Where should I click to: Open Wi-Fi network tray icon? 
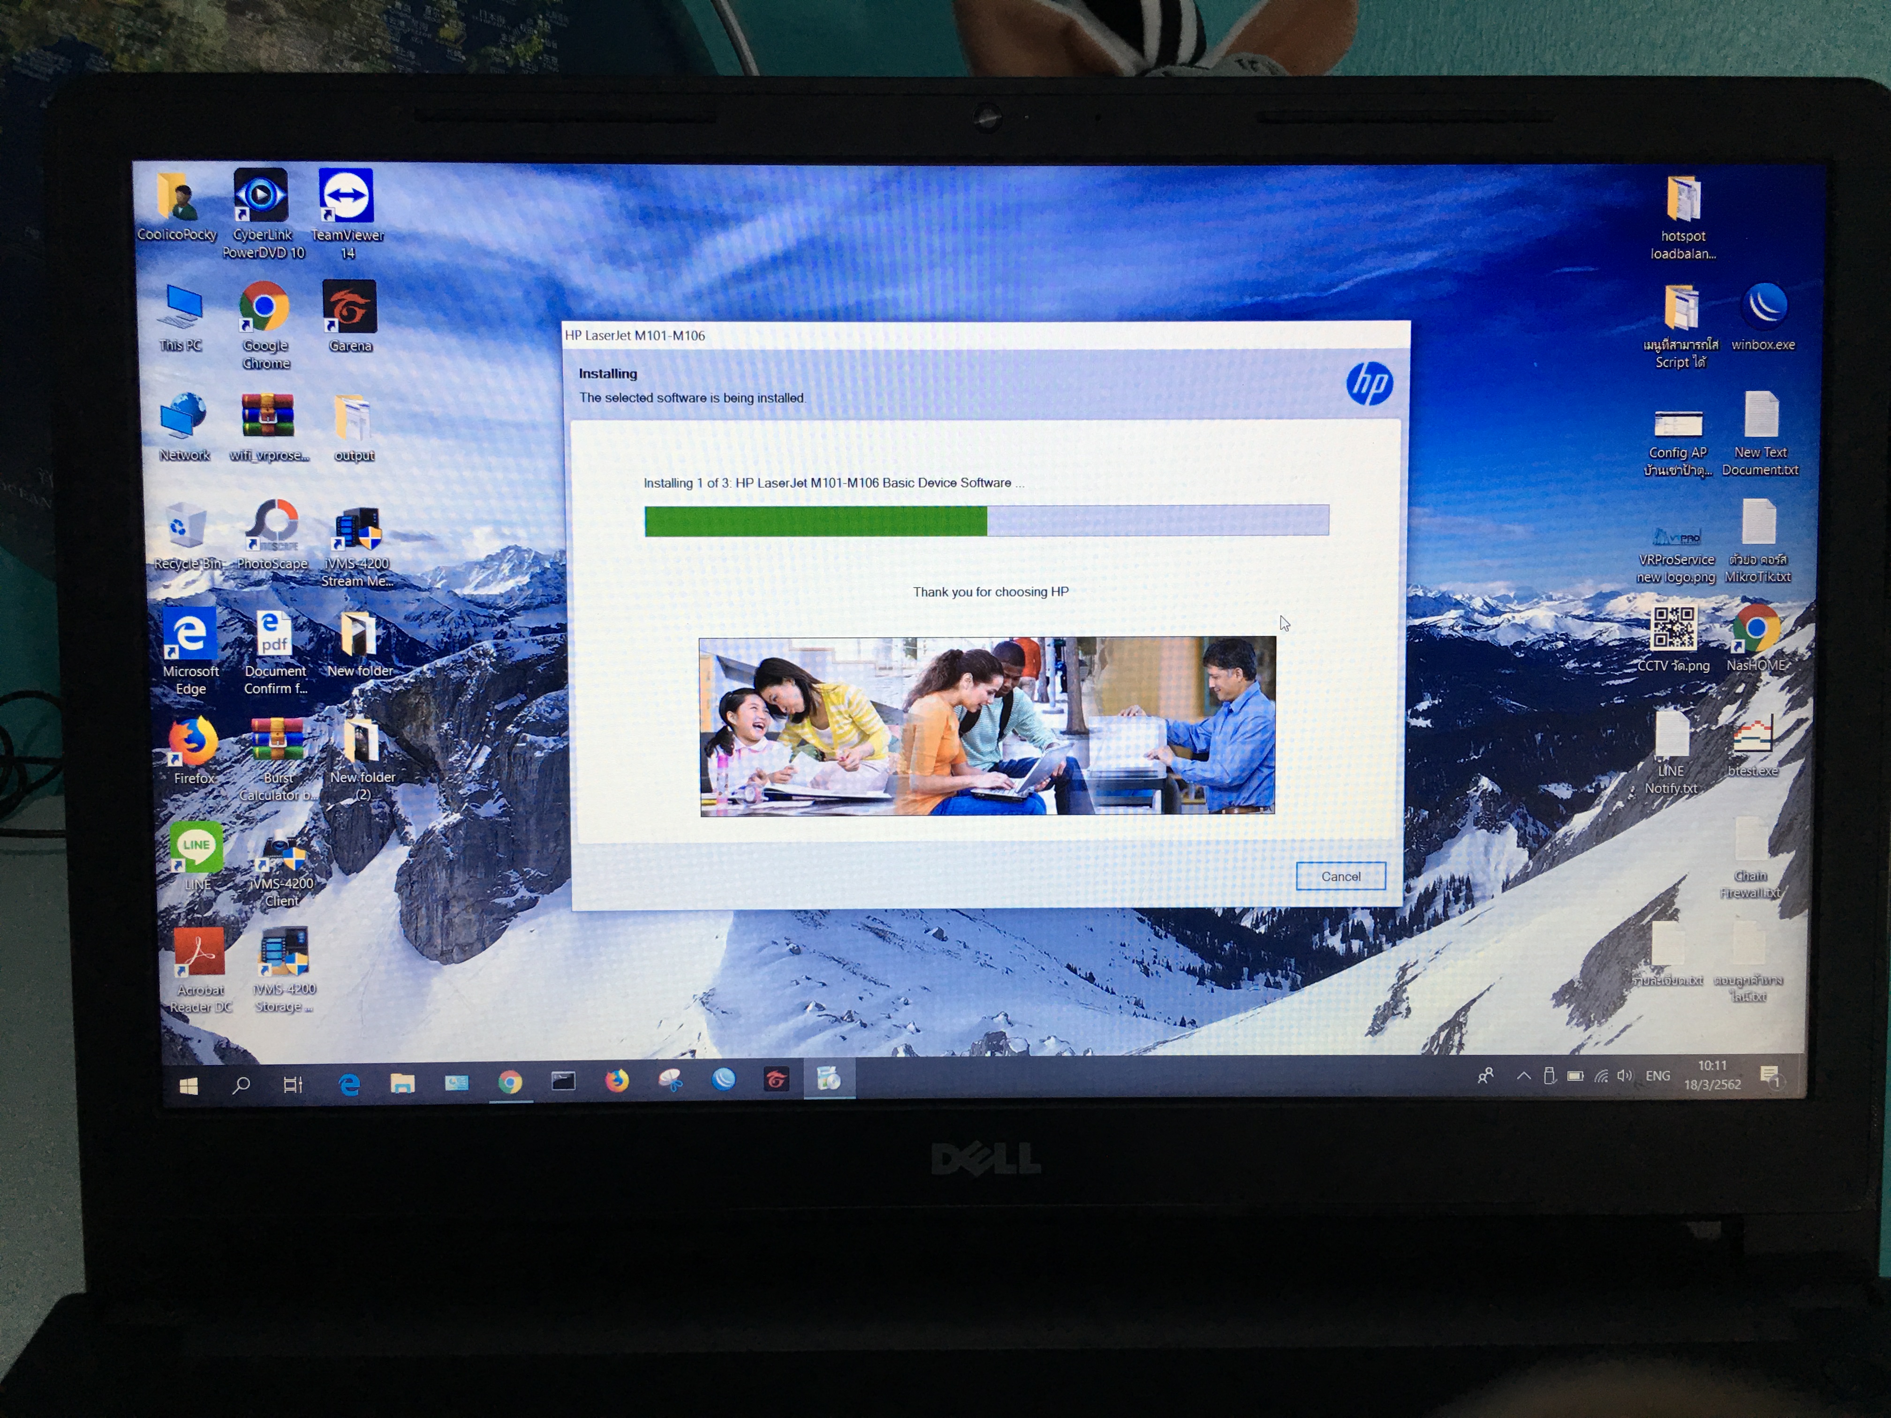pyautogui.click(x=1600, y=1076)
